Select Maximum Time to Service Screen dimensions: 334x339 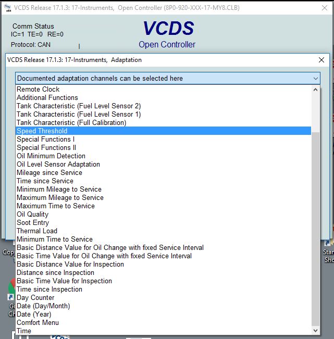[163, 206]
